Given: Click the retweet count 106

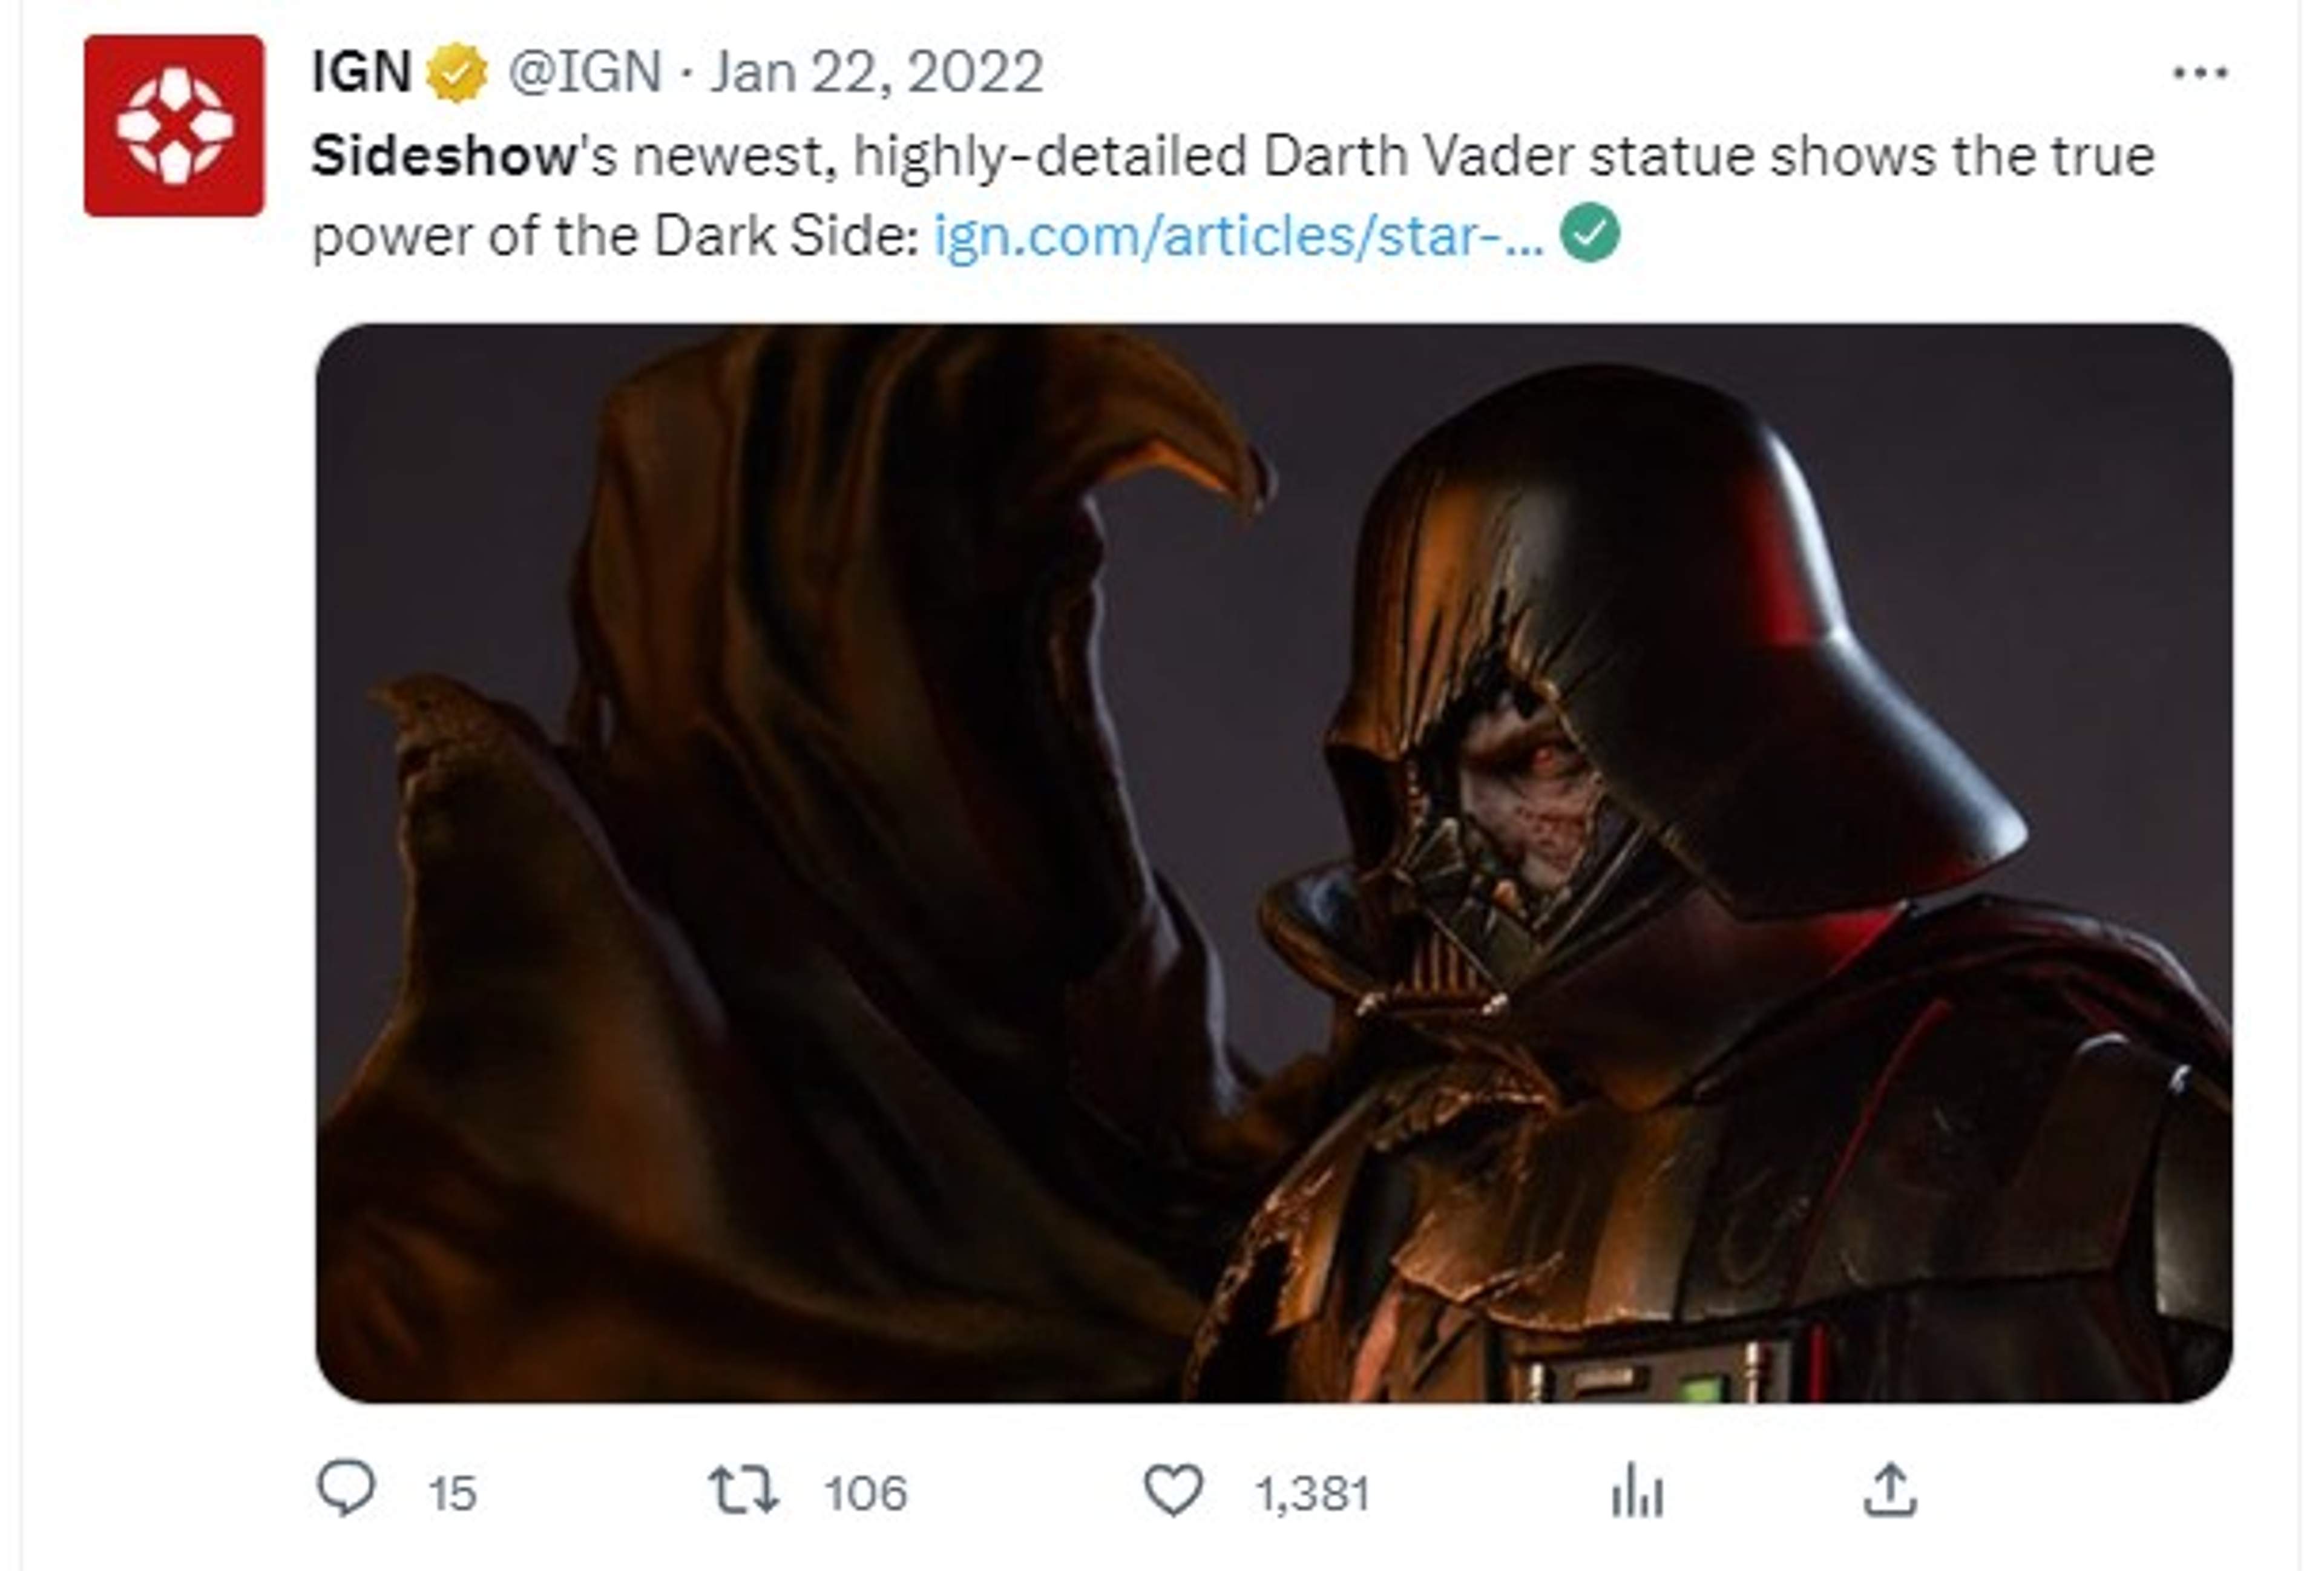Looking at the screenshot, I should (866, 1494).
